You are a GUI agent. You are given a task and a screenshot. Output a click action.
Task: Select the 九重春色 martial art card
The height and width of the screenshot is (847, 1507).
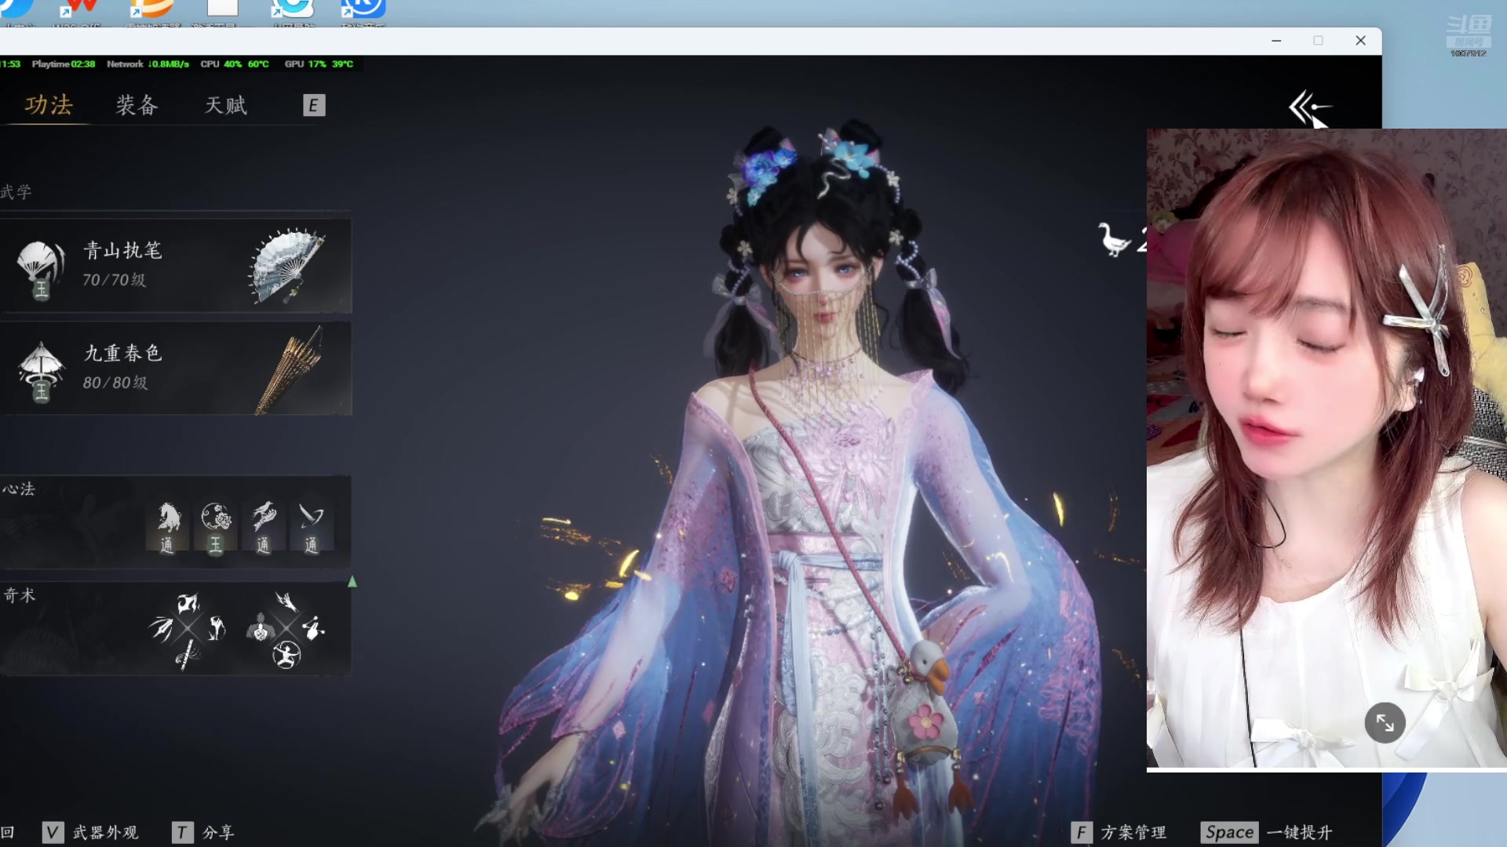pyautogui.click(x=176, y=368)
